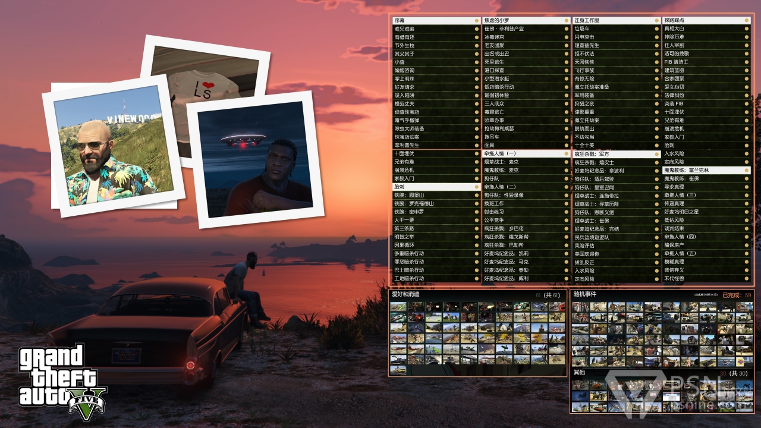Click the completion dot for 拖吊车

coord(566,137)
